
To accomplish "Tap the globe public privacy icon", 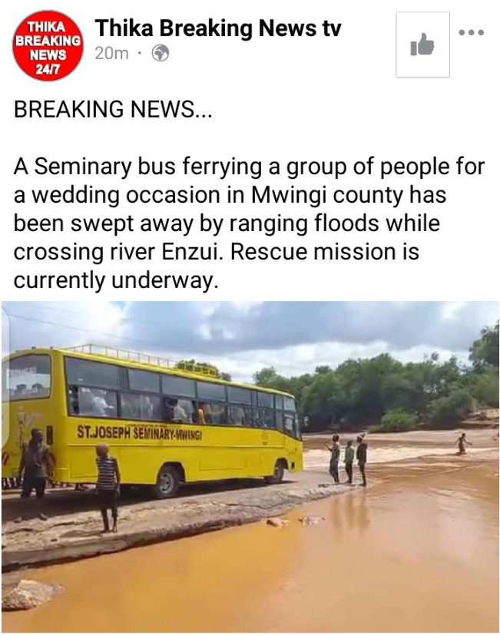I will 160,54.
